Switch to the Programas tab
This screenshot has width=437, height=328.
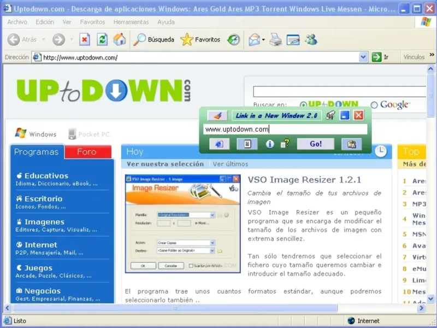click(x=37, y=152)
